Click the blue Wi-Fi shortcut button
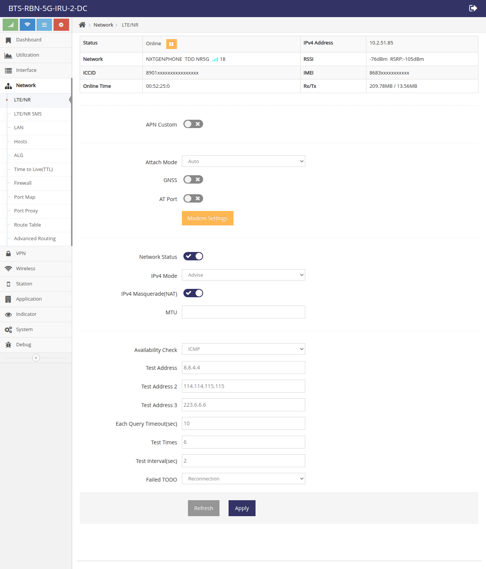This screenshot has height=569, width=486. pos(27,25)
